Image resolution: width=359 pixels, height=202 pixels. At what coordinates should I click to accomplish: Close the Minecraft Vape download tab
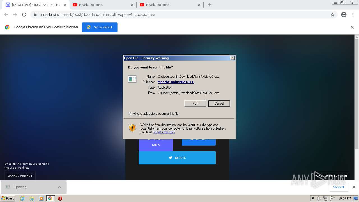(65, 5)
